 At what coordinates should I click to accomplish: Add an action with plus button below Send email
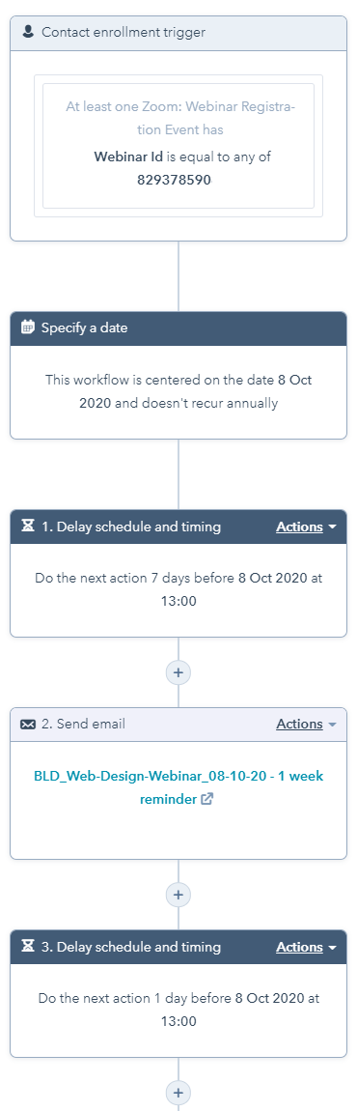(178, 895)
